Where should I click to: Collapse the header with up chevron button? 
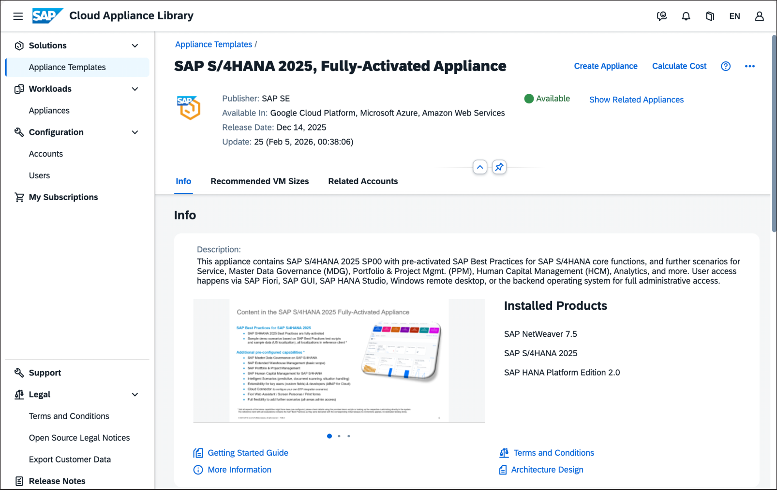point(480,167)
